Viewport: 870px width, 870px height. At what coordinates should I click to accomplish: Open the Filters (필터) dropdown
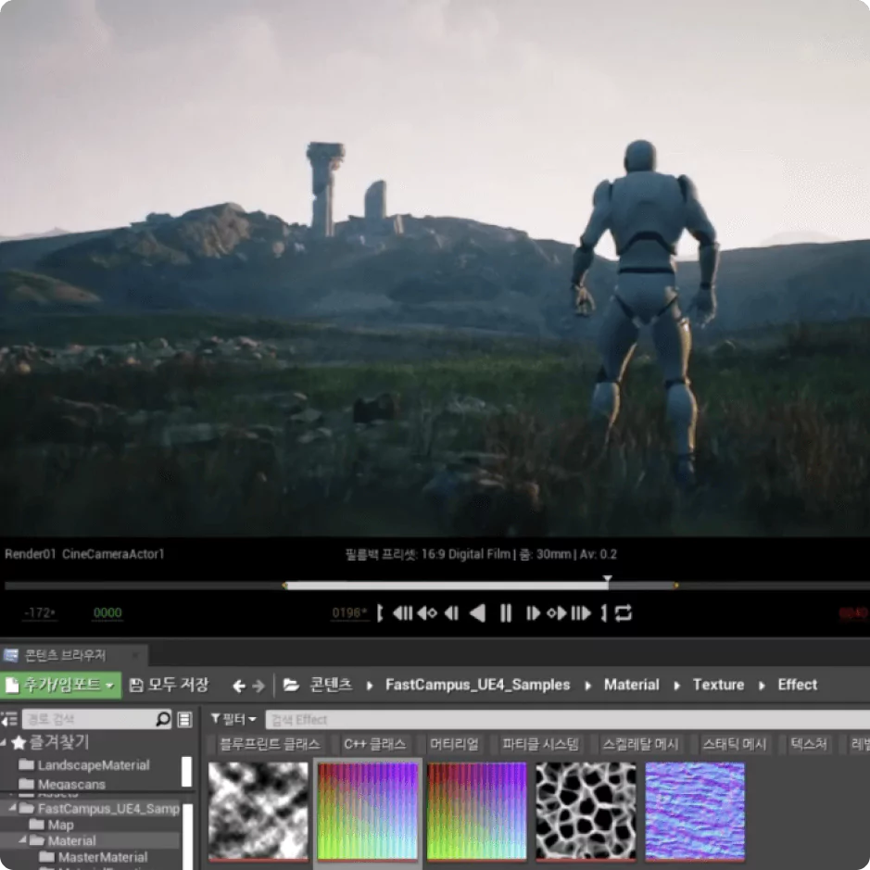click(x=233, y=720)
